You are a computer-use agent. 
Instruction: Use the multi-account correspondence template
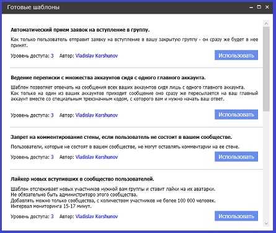(236, 115)
